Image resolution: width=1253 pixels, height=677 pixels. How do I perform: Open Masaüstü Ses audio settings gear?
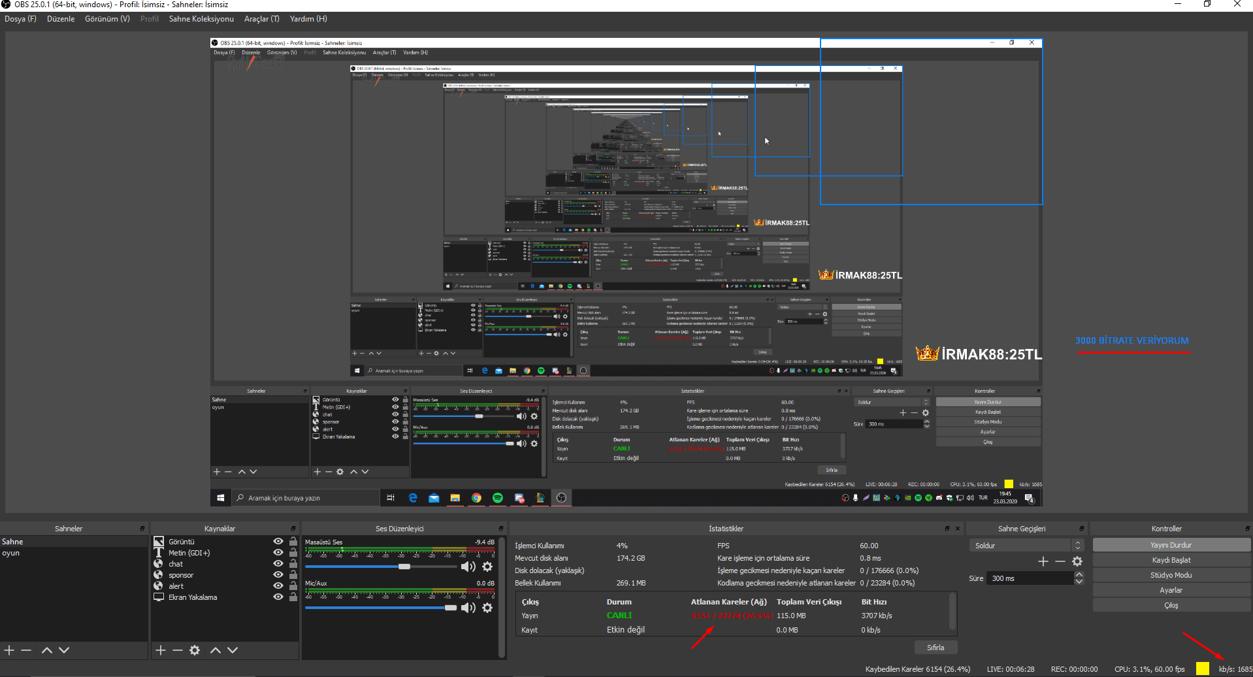(x=487, y=567)
